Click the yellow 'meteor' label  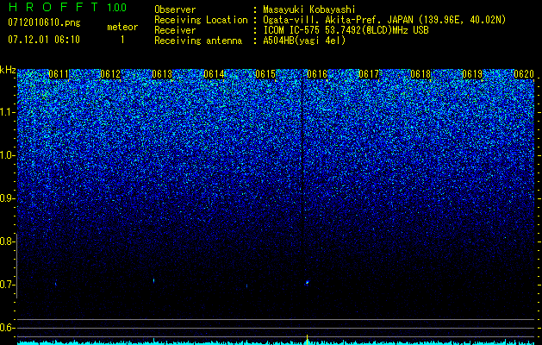click(122, 27)
